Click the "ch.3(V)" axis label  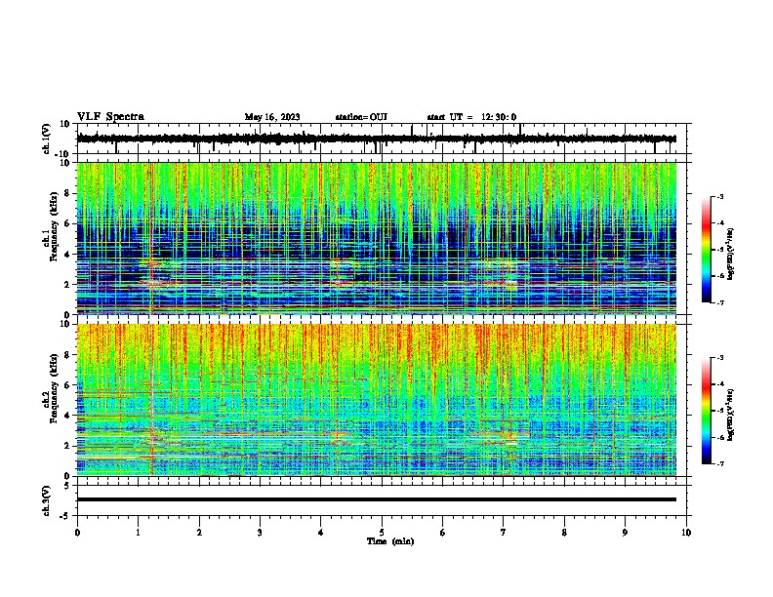46,500
